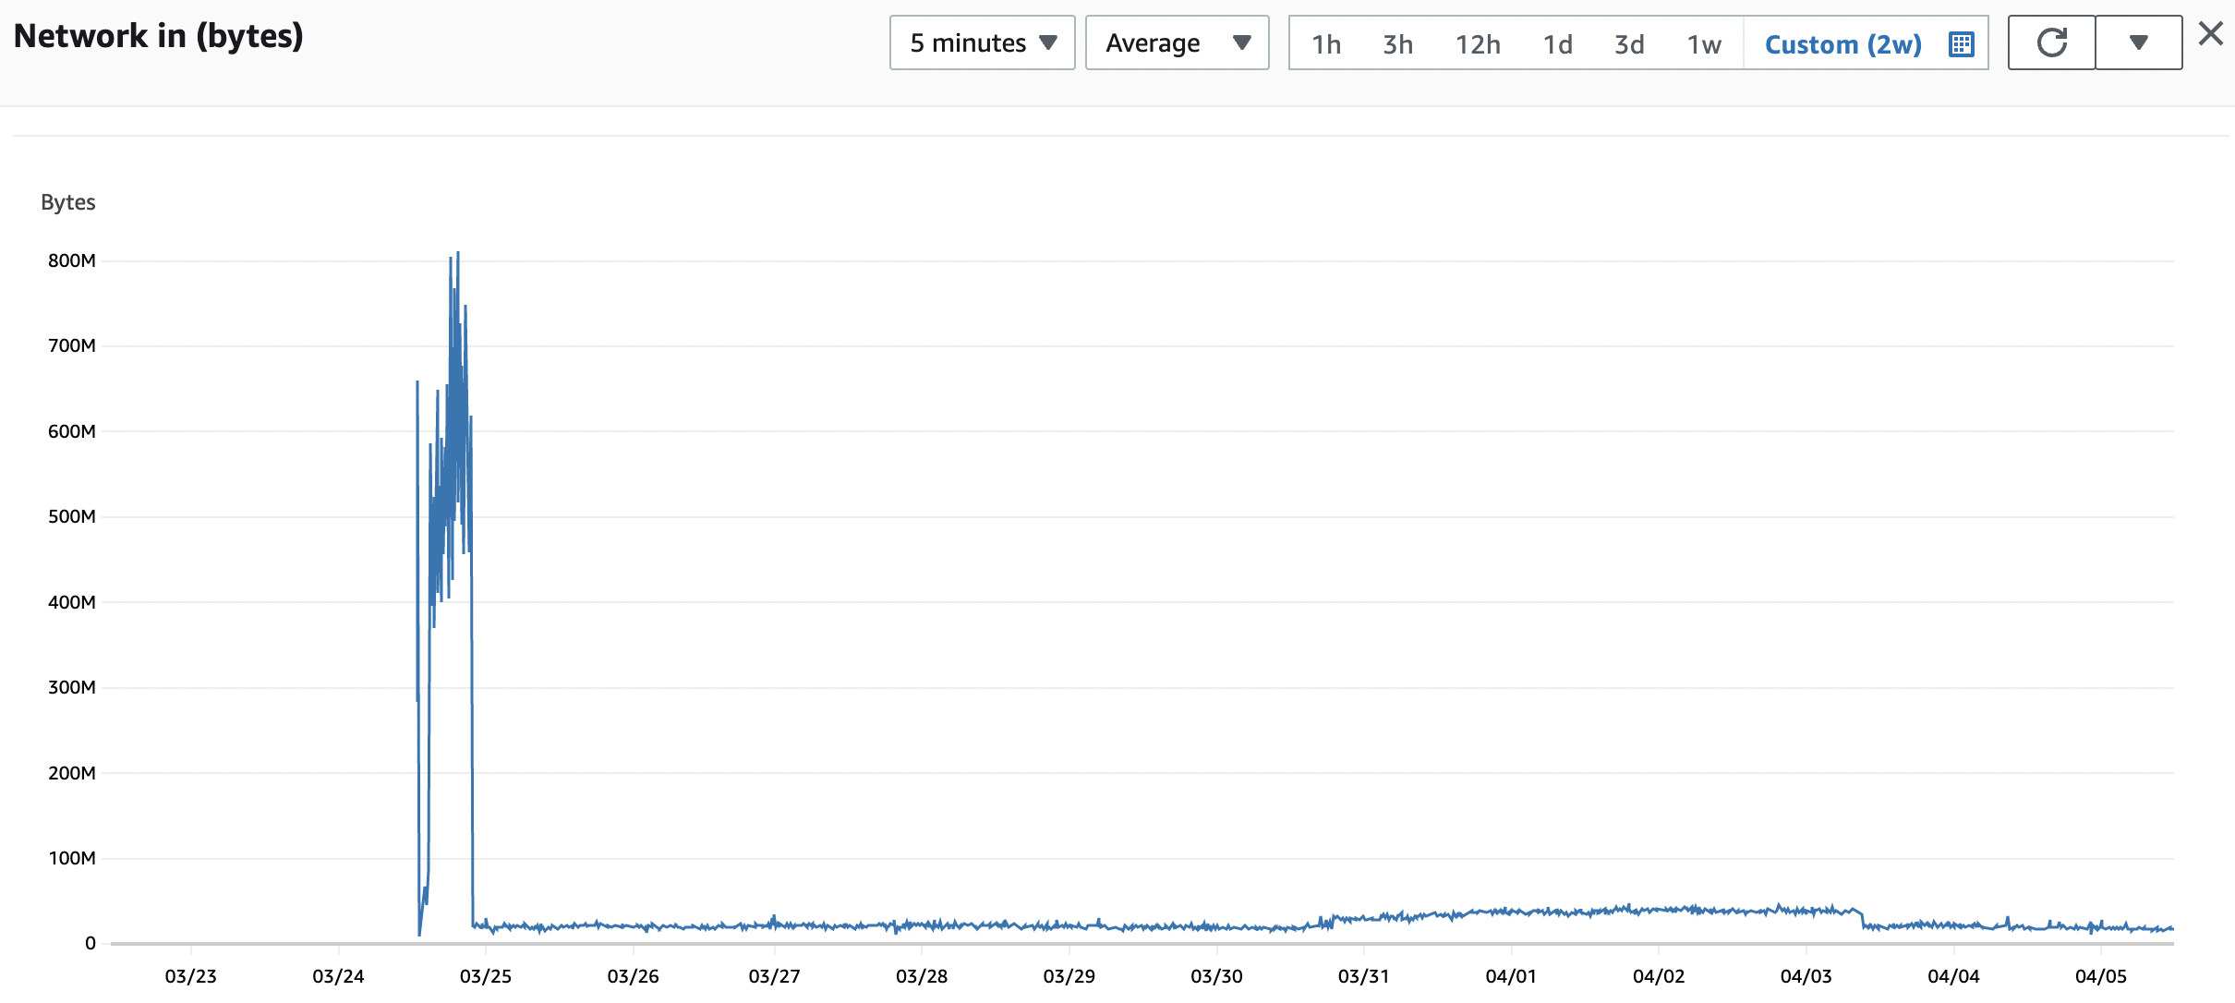This screenshot has width=2235, height=1003.
Task: Click the Network in (bytes) chart title
Action: pyautogui.click(x=158, y=35)
